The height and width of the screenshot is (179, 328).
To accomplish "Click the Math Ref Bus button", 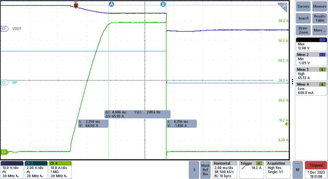I will click(205, 170).
